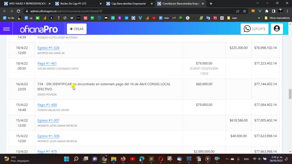Open the side panel icon

click(273, 11)
